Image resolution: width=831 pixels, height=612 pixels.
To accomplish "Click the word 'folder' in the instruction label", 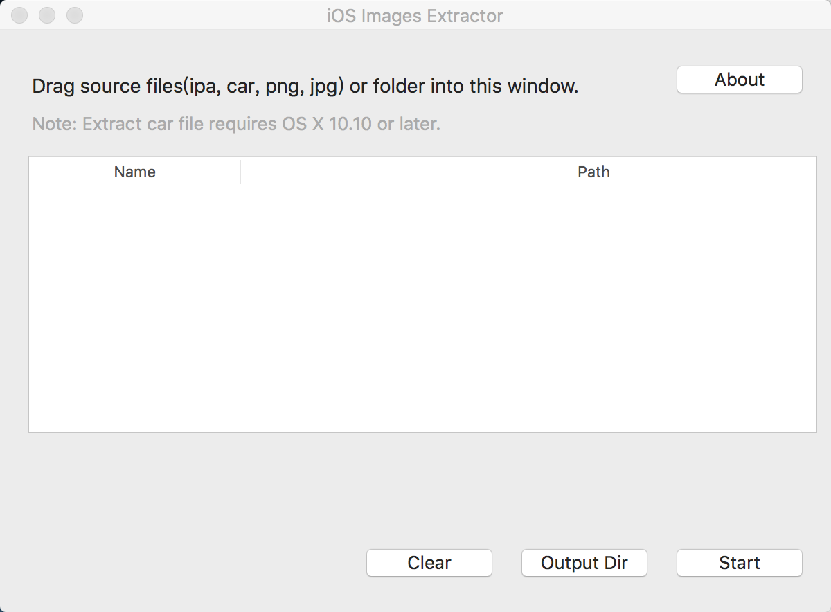I will point(398,87).
